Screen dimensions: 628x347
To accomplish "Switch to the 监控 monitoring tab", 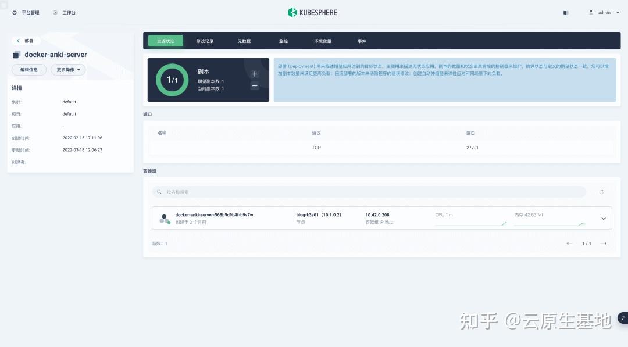I will click(283, 41).
